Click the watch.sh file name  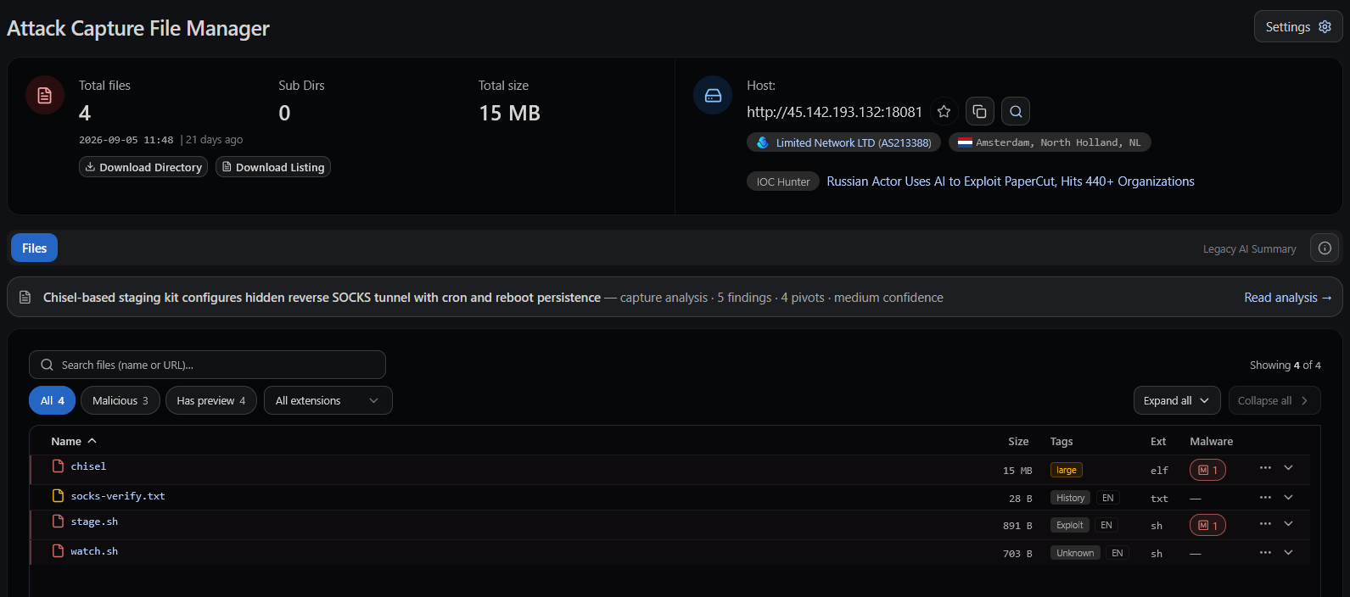point(94,551)
